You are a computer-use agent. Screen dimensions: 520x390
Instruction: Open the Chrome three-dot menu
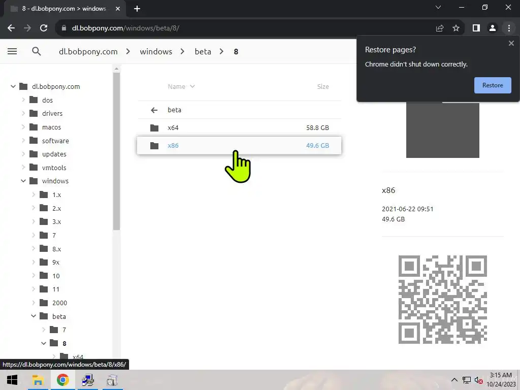pos(509,28)
